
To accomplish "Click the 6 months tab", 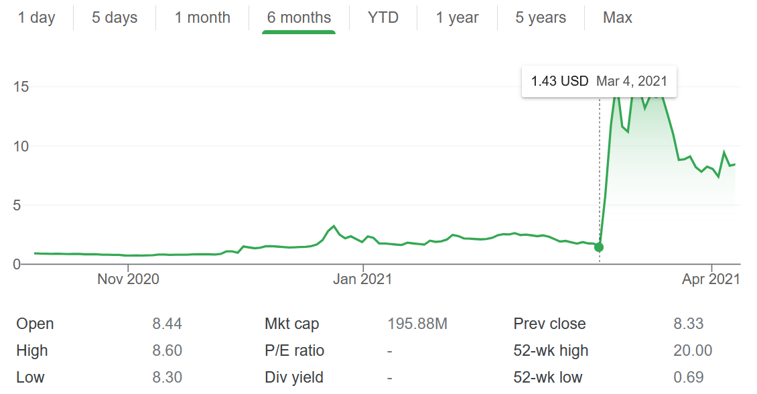I will [299, 17].
